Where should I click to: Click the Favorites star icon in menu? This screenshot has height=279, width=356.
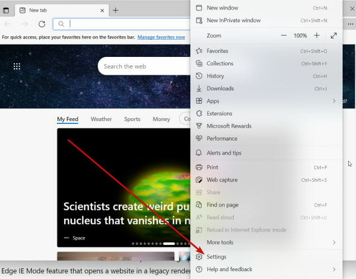pyautogui.click(x=199, y=51)
